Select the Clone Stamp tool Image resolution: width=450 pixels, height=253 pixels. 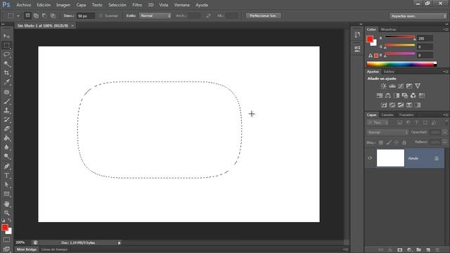pos(6,110)
